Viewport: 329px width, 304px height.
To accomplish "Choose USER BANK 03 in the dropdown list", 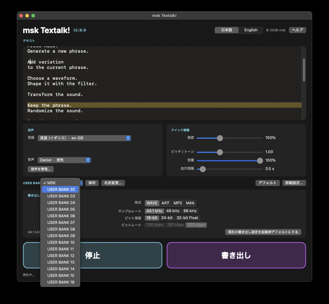I will click(x=60, y=196).
